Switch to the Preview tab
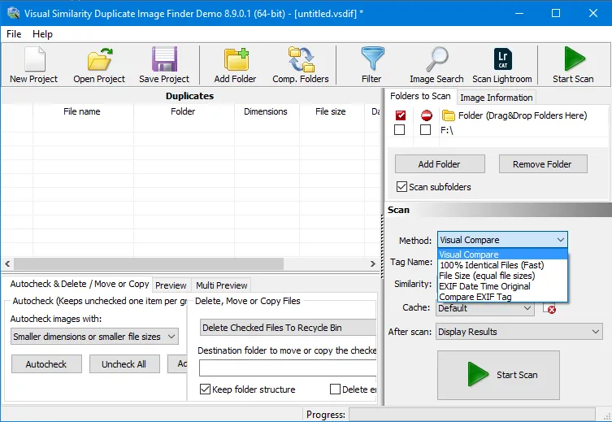 pos(171,285)
